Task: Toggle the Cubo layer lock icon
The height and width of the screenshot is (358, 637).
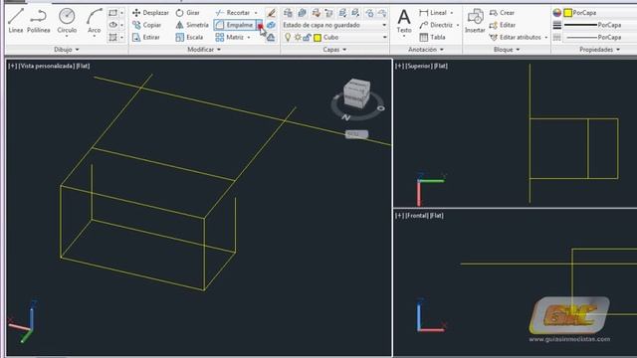Action: click(x=307, y=38)
